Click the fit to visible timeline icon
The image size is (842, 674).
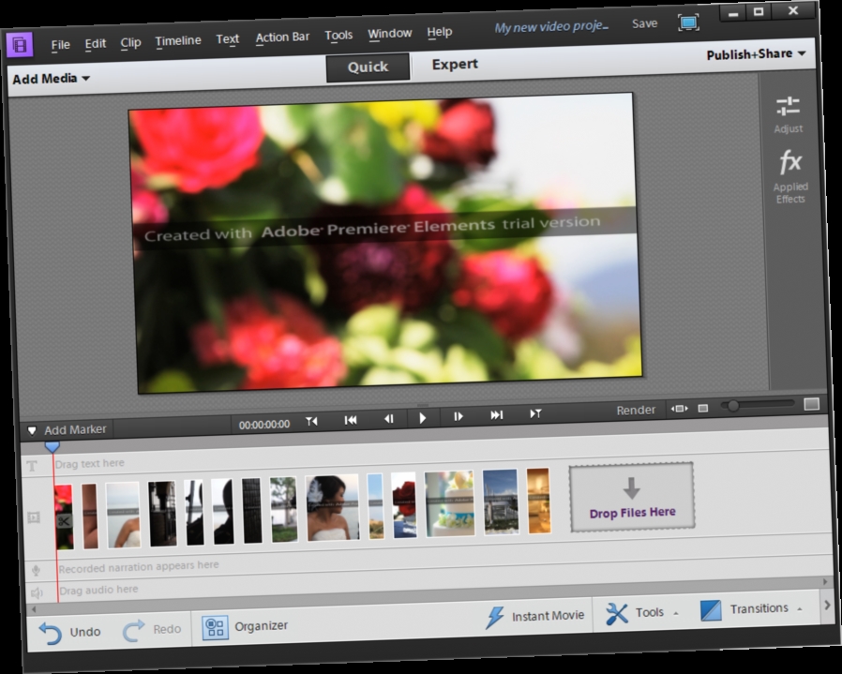[x=679, y=409]
